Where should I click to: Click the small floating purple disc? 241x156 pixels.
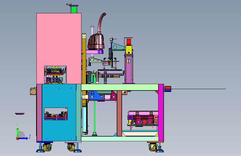tap(20, 114)
